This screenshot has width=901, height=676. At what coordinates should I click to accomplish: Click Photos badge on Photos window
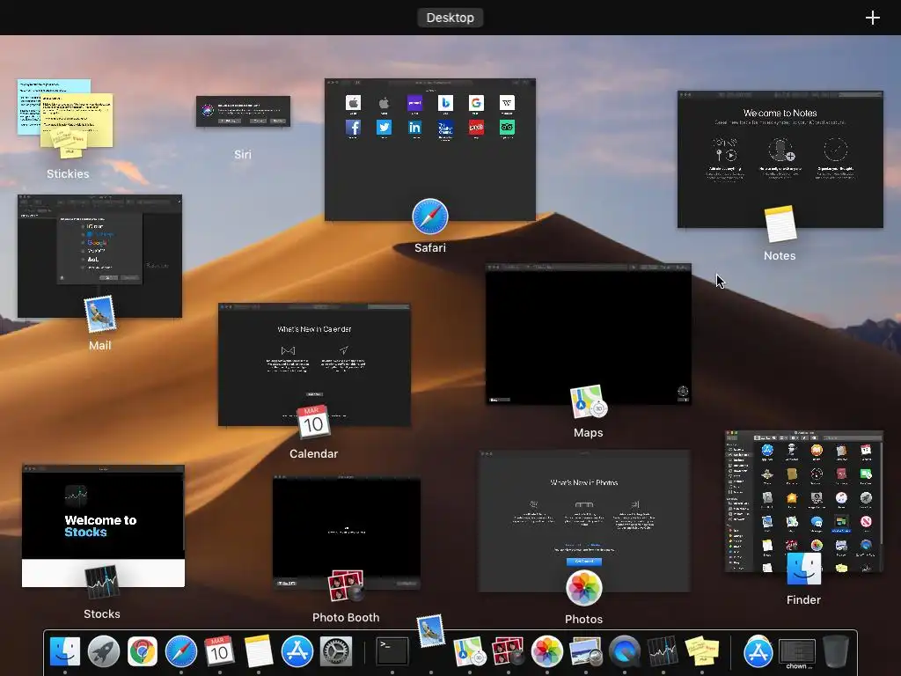point(584,589)
